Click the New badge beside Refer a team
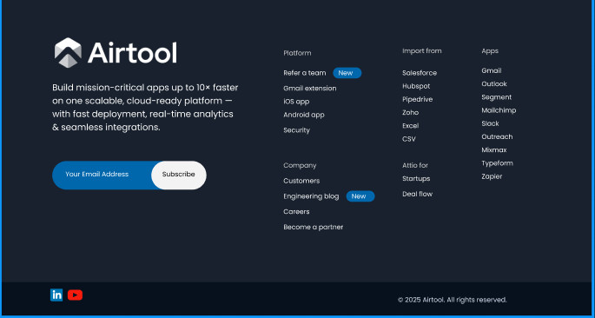The width and height of the screenshot is (595, 318). (x=347, y=73)
